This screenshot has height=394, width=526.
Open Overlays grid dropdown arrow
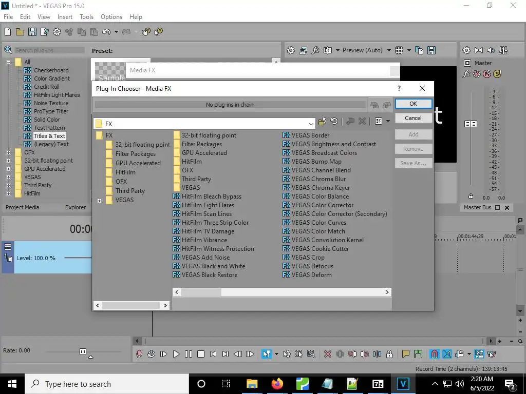(409, 50)
